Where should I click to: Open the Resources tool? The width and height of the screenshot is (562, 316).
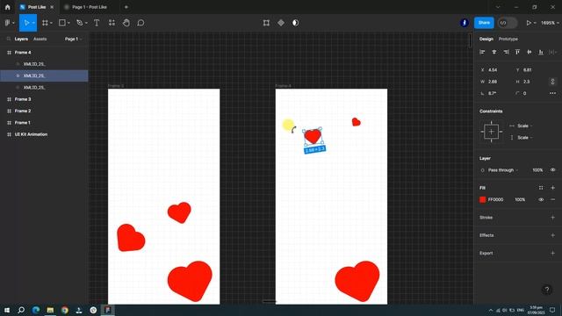click(112, 23)
